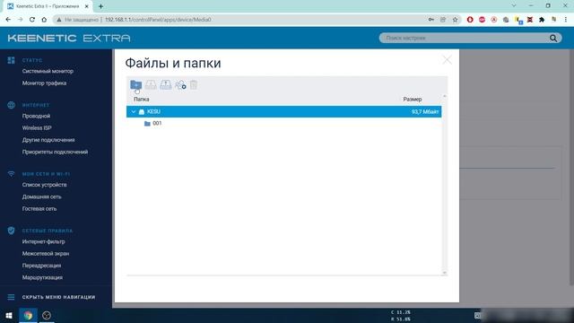Bookmark page with star icon
Viewport: 574px width, 323px height.
455,20
